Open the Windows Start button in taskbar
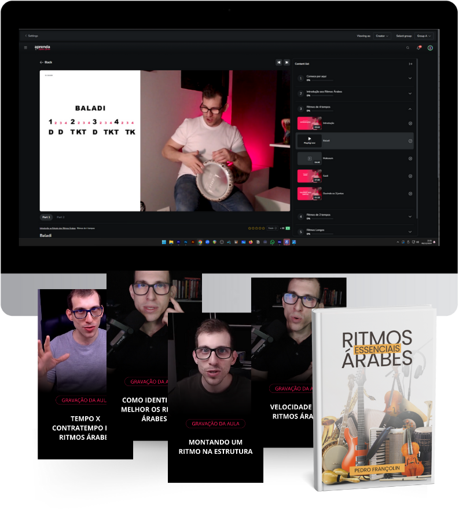Viewport: 459px width, 510px height. 164,242
